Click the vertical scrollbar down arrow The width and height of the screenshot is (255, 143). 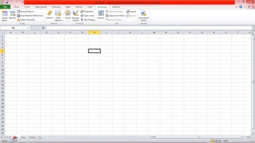click(253, 134)
